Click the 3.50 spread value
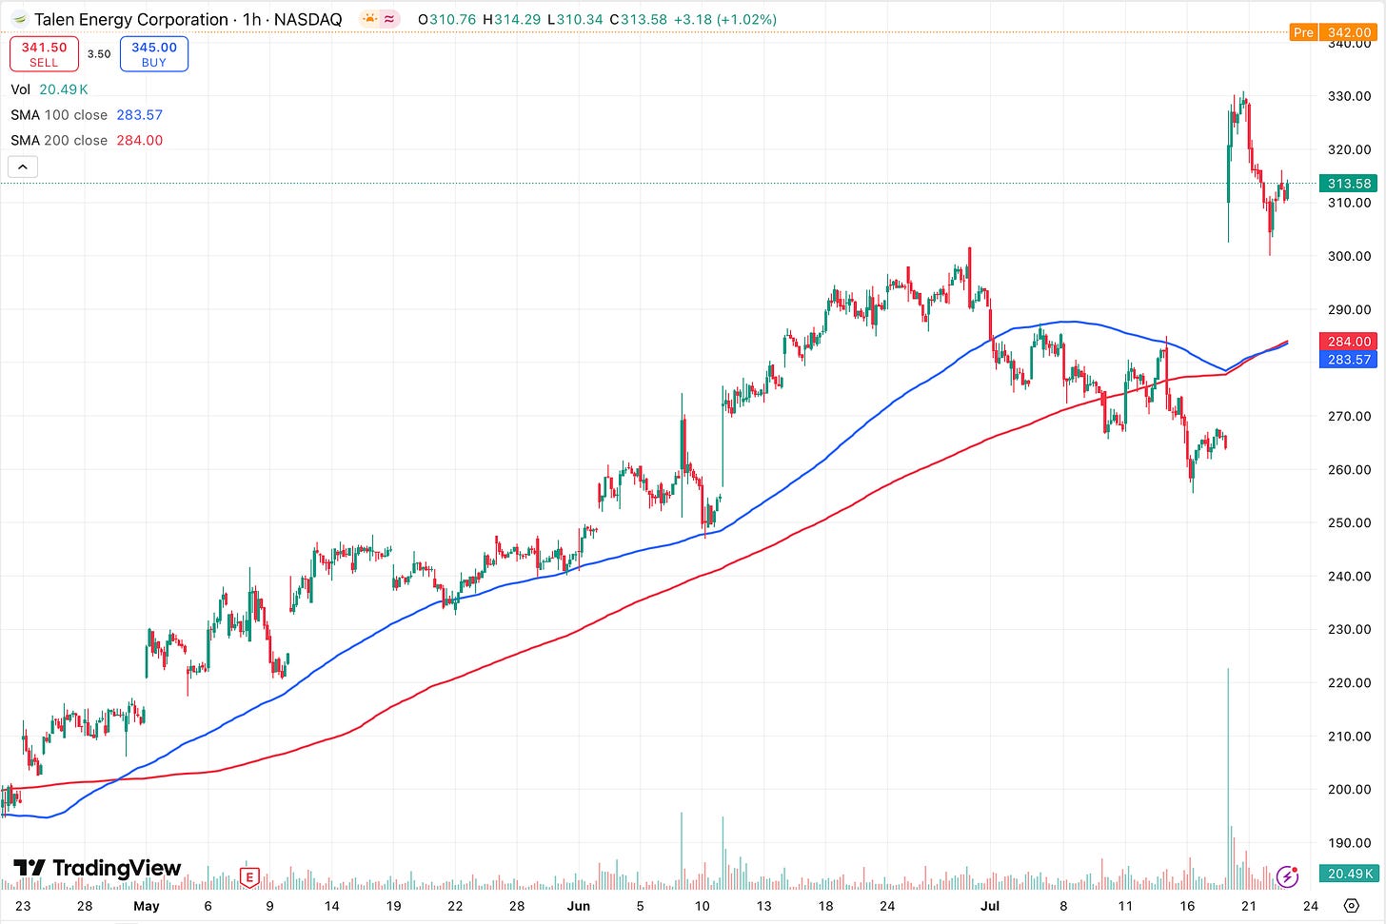Screen dimensions: 1386x924 click(99, 54)
